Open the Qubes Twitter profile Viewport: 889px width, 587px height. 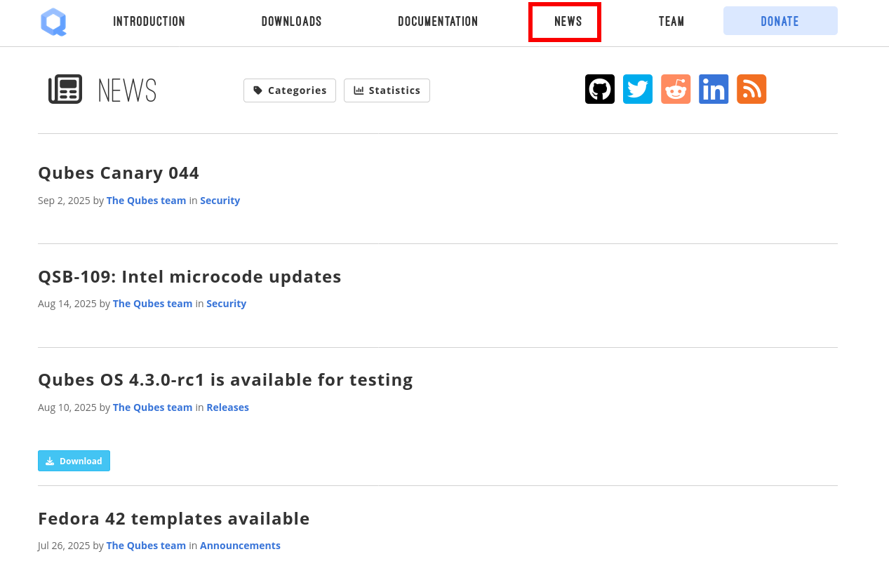pyautogui.click(x=637, y=88)
